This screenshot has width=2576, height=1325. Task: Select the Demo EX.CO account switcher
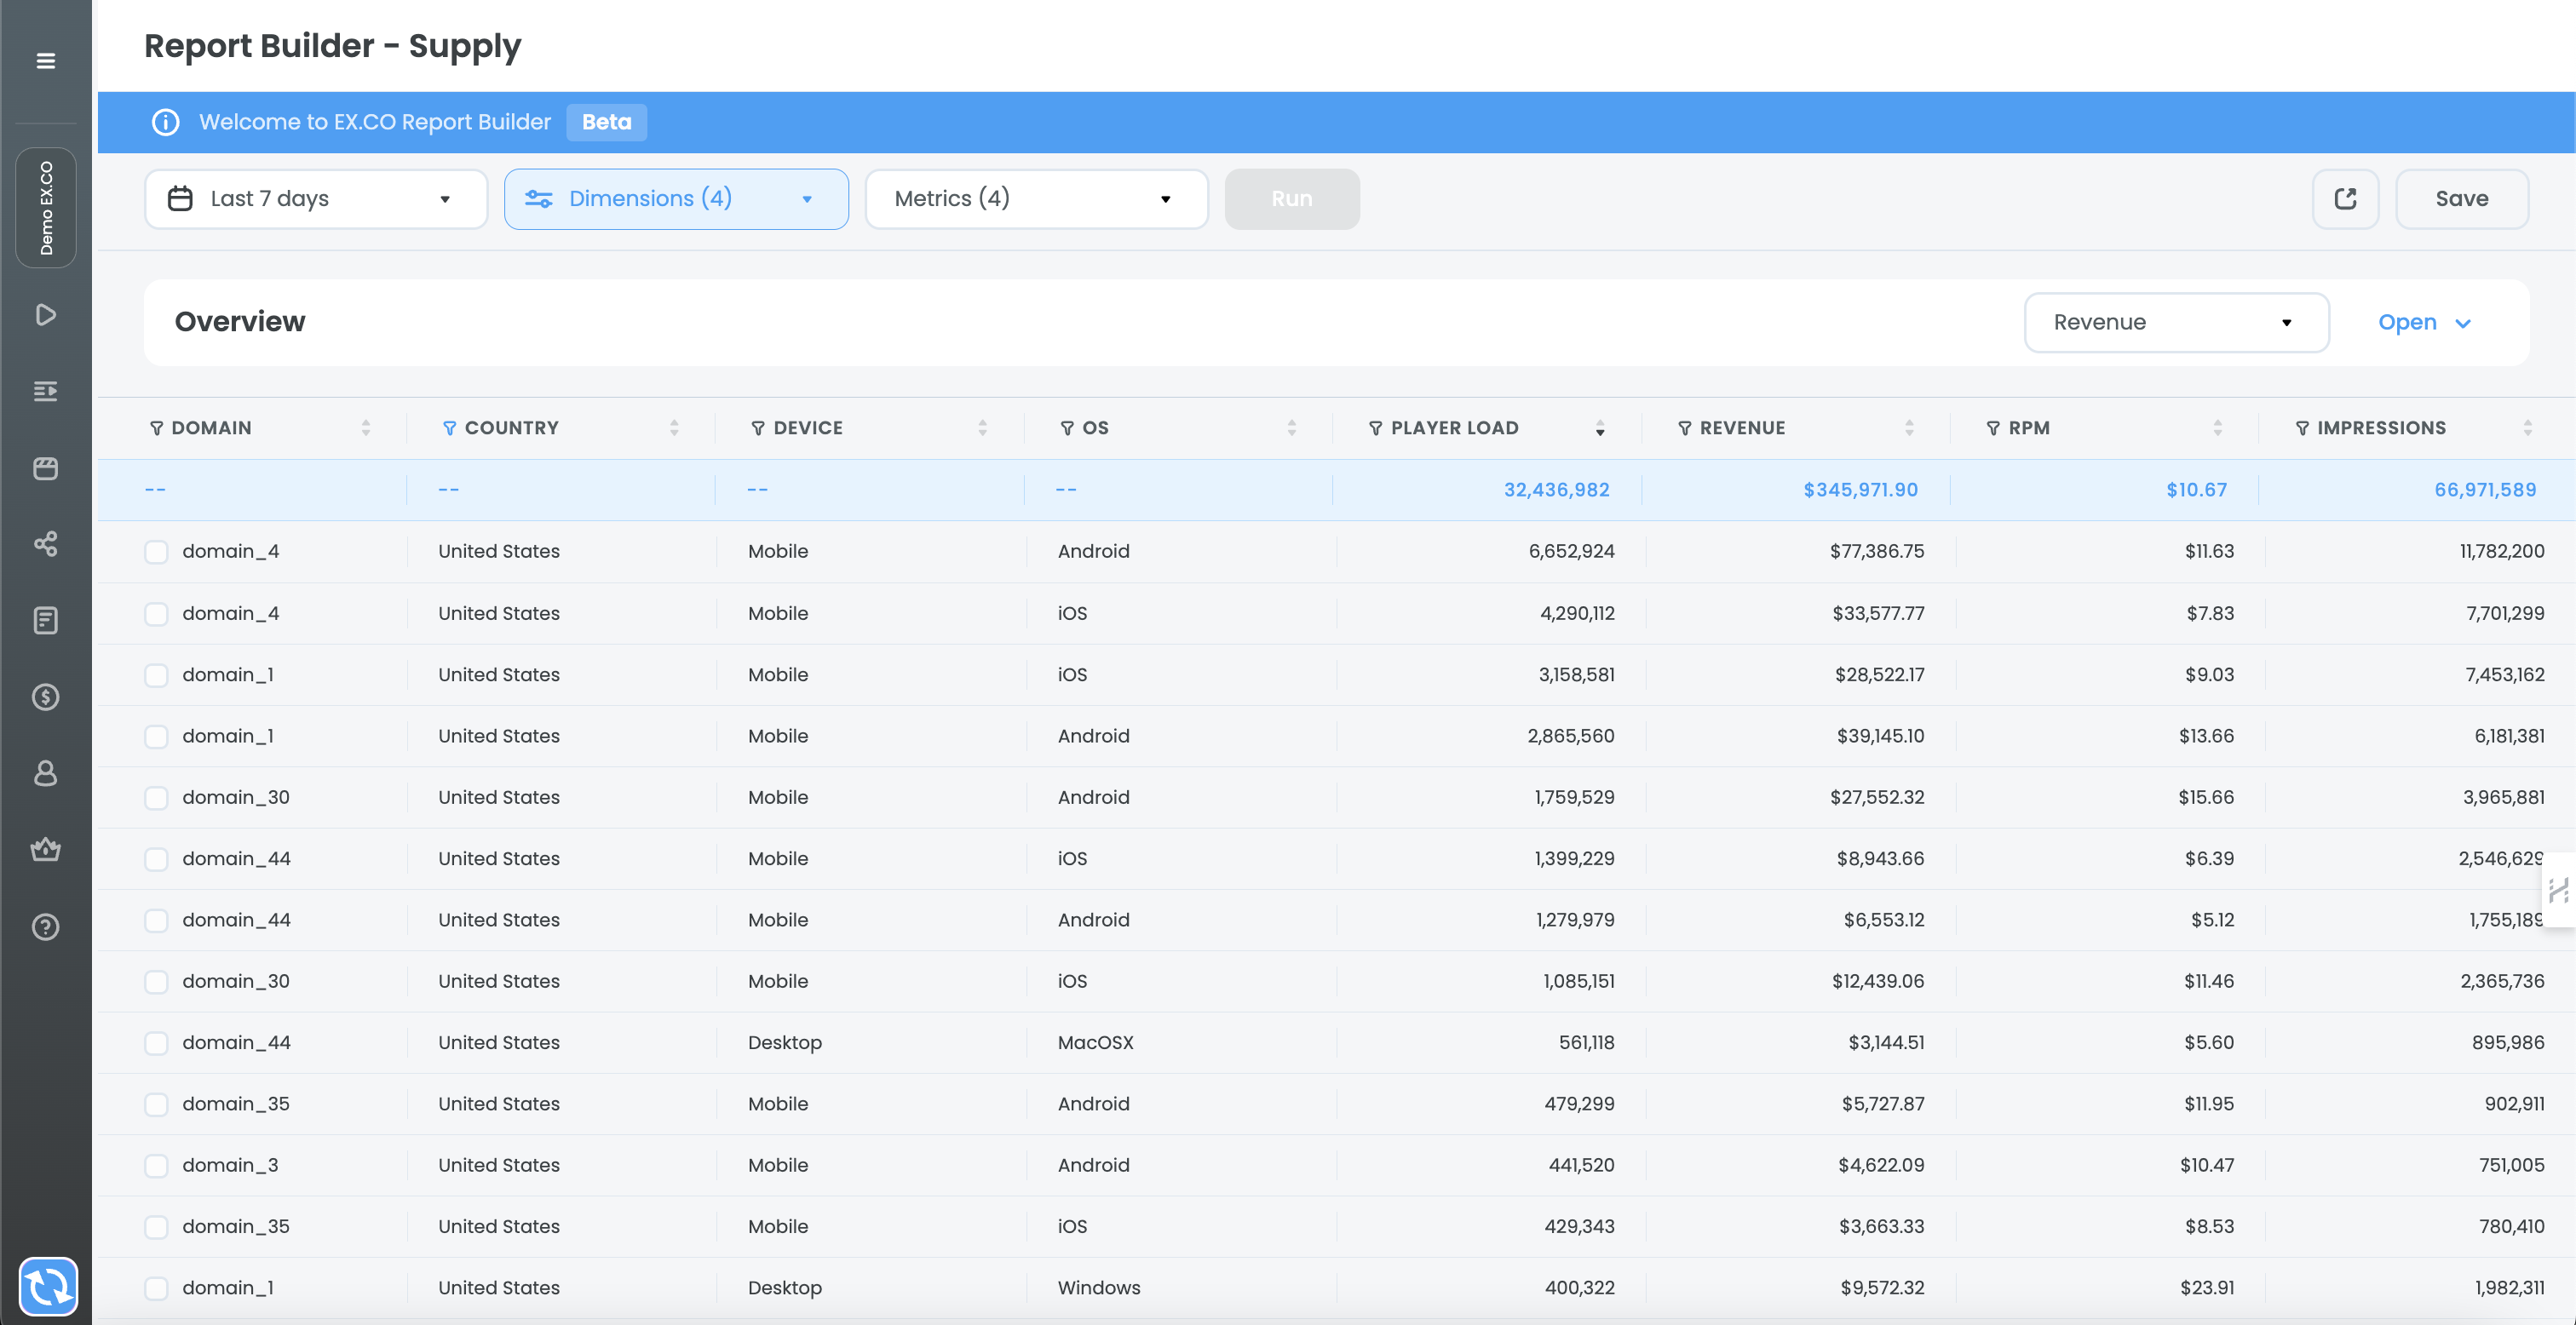point(46,208)
